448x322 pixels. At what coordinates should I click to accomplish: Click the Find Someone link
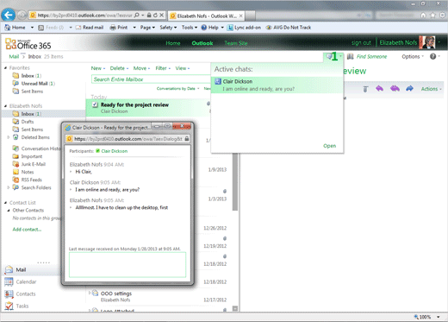(x=371, y=57)
